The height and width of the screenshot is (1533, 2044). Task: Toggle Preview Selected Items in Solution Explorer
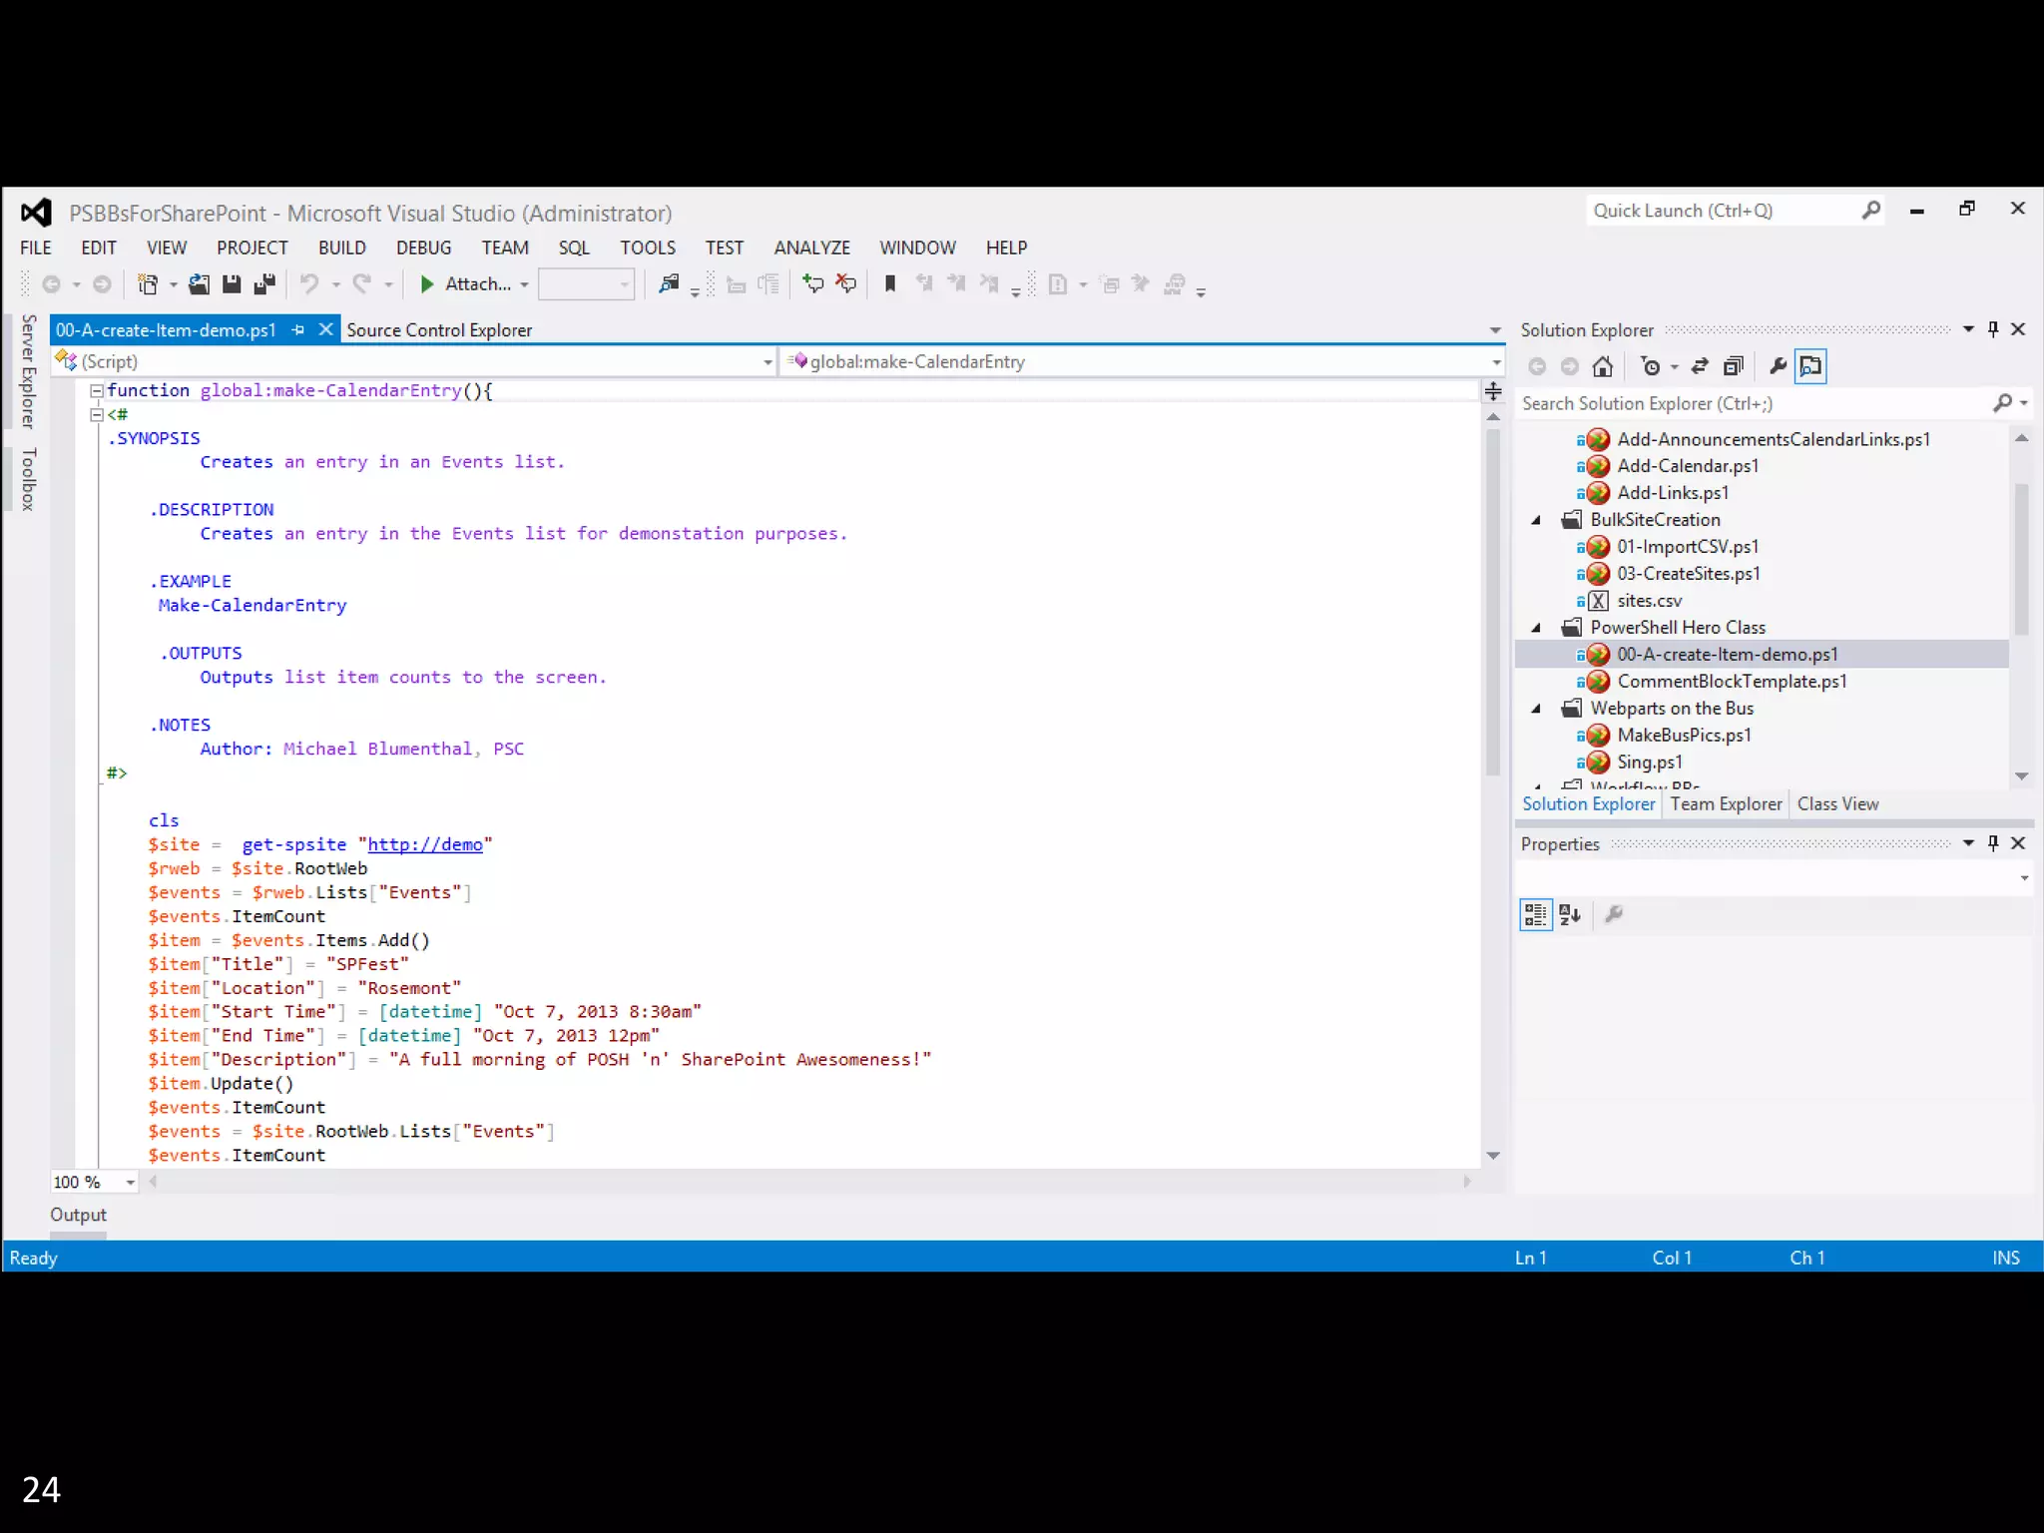click(x=1810, y=366)
